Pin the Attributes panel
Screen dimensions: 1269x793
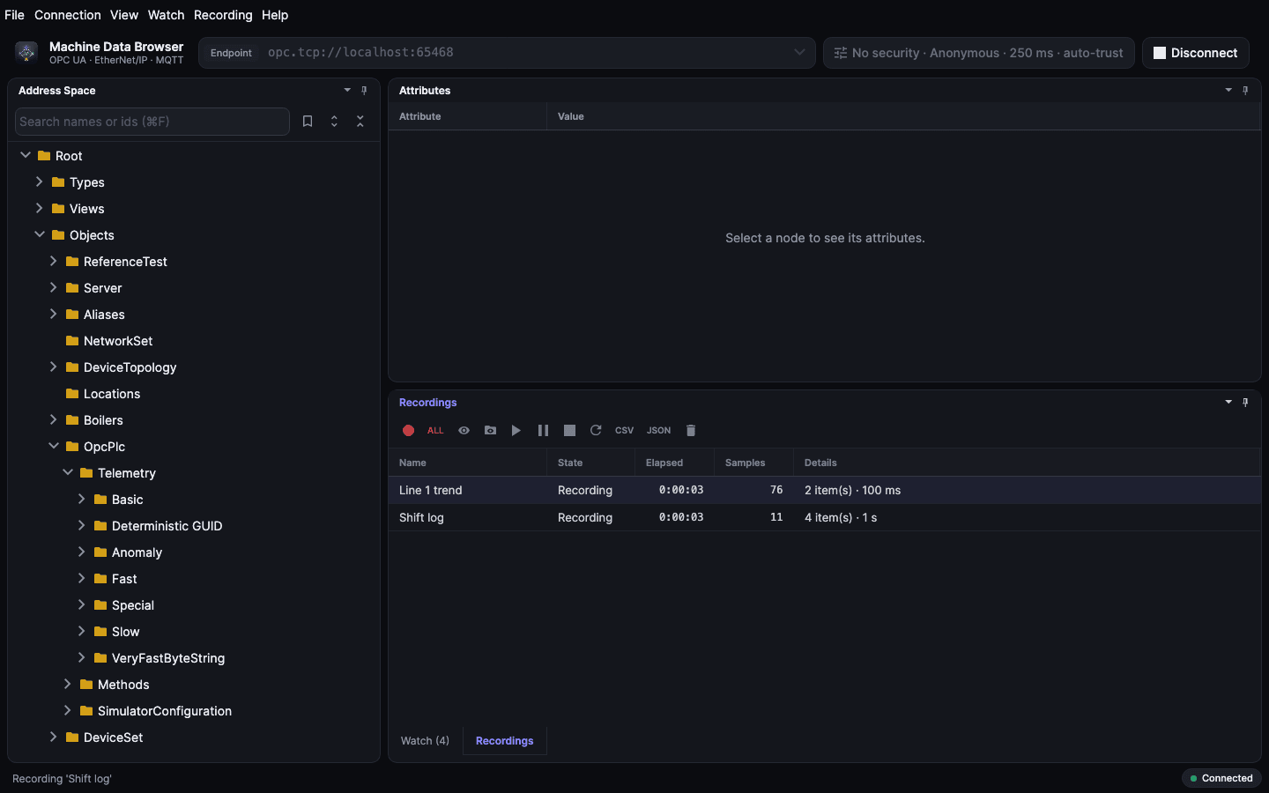pyautogui.click(x=1245, y=90)
